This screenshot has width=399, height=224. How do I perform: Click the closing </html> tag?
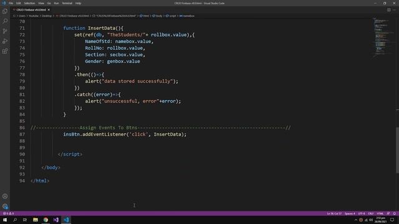(x=40, y=181)
